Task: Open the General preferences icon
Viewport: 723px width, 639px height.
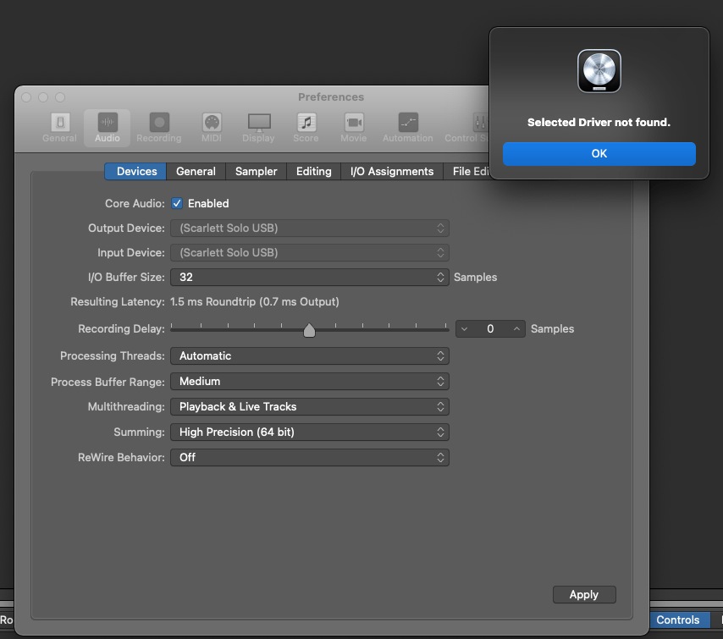Action: click(59, 127)
